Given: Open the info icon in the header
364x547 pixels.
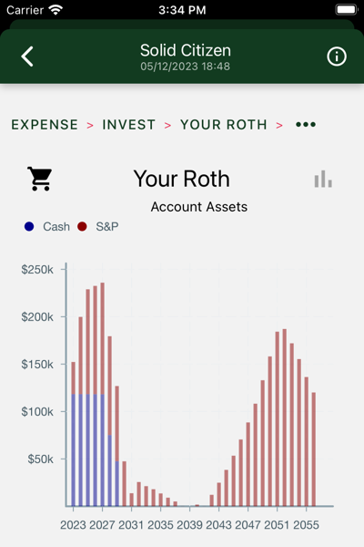Looking at the screenshot, I should pyautogui.click(x=337, y=57).
